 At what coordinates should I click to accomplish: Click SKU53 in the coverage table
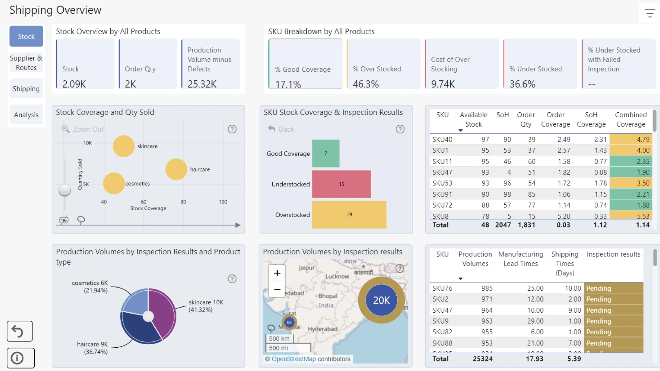coord(442,183)
